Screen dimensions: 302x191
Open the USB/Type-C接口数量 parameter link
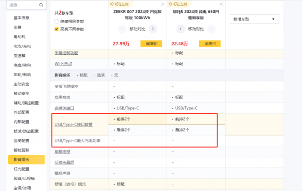[74, 125]
